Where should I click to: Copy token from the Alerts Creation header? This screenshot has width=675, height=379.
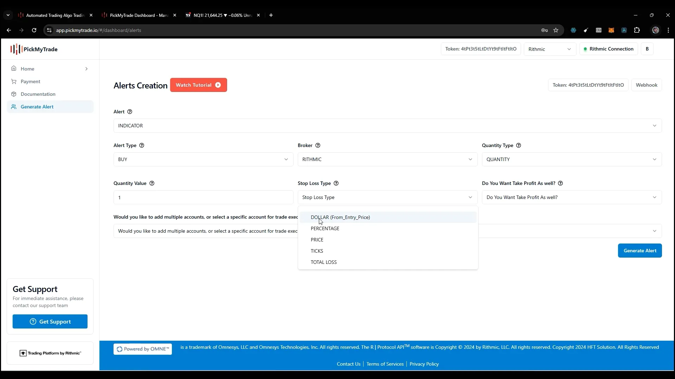click(x=588, y=85)
